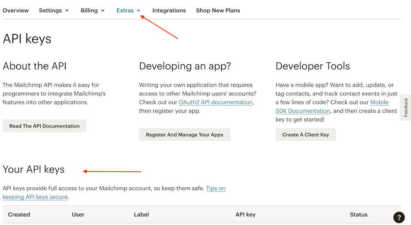The image size is (411, 225).
Task: Open the OAuth2 API documentation link
Action: (x=216, y=102)
